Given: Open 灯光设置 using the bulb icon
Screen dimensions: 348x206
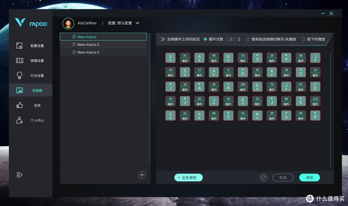Looking at the screenshot, I should [x=20, y=75].
